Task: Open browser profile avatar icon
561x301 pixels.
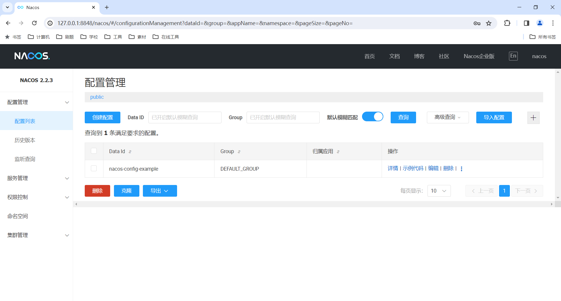Action: pyautogui.click(x=540, y=23)
